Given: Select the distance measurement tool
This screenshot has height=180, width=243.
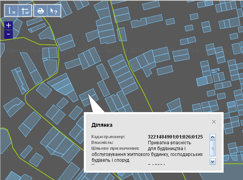Looking at the screenshot, I should point(12,11).
